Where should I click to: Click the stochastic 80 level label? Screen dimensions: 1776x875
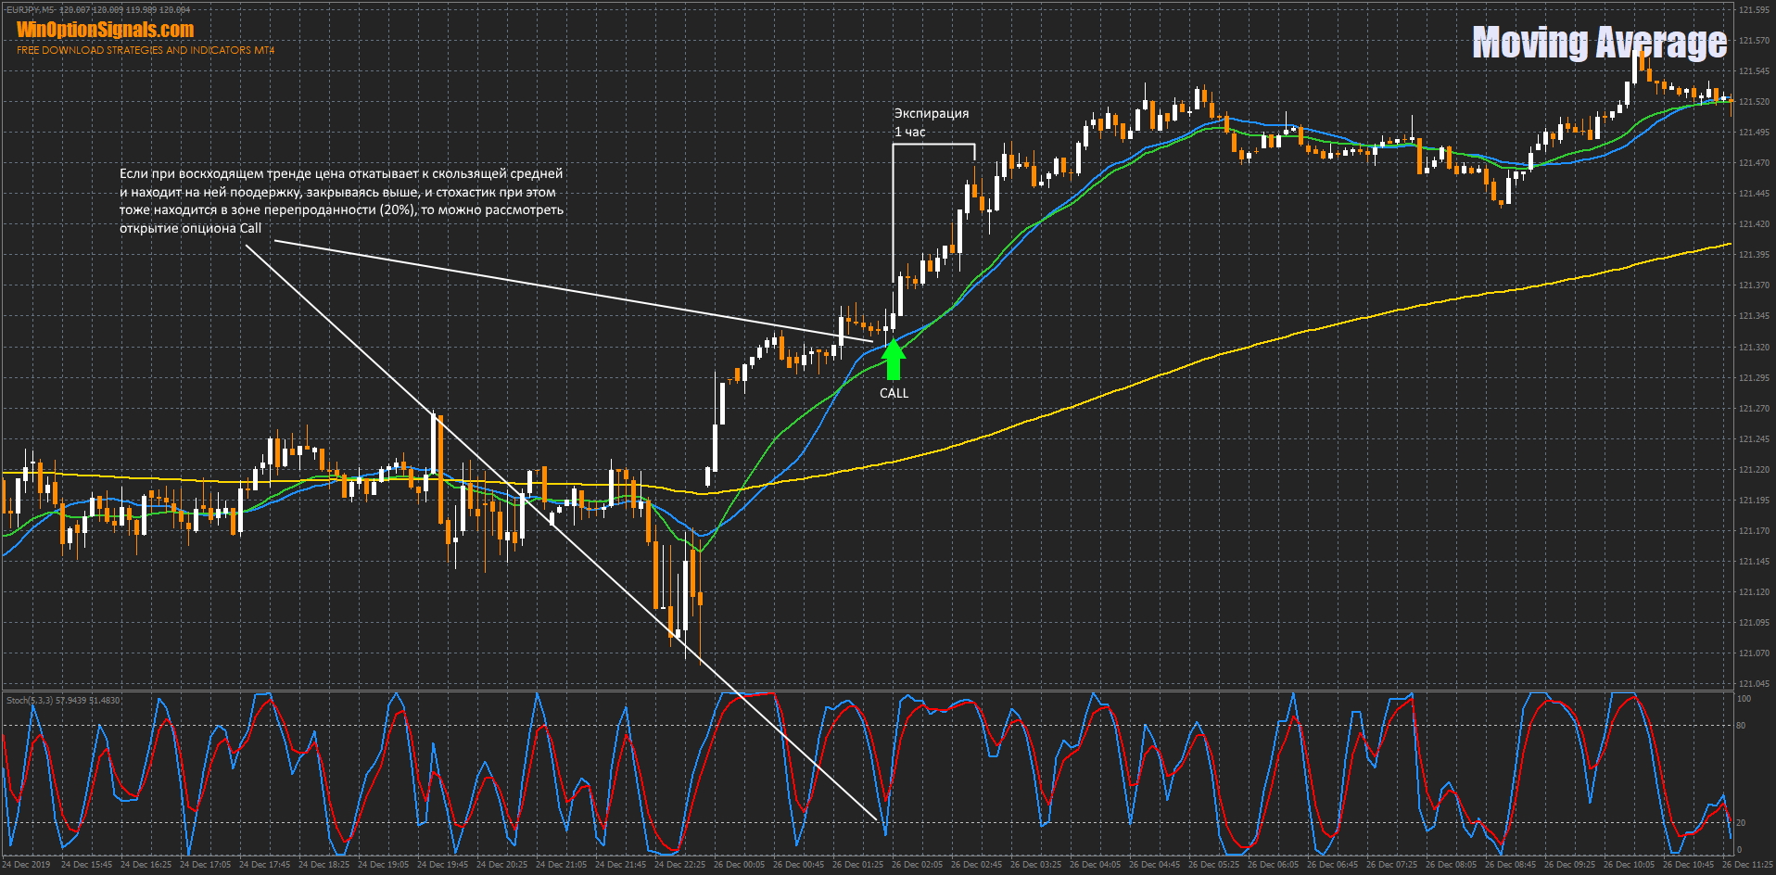tap(1741, 726)
